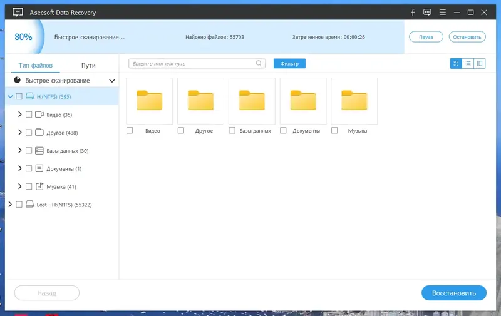501x316 pixels.
Task: Open the Фильтр options
Action: click(289, 64)
